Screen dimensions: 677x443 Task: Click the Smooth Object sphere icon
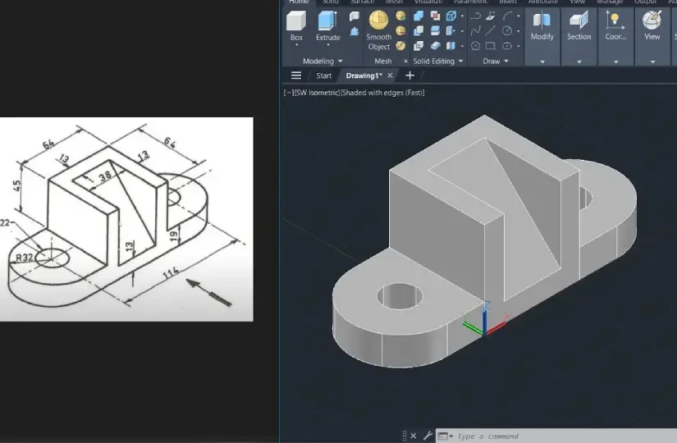[x=378, y=21]
